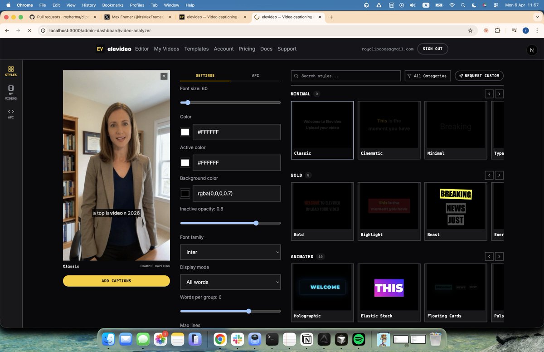544x352 pixels.
Task: Show previous Animated styles
Action: (489, 257)
